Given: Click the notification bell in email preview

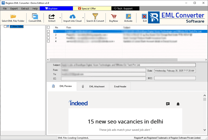Looking at the screenshot, I should (x=178, y=104).
